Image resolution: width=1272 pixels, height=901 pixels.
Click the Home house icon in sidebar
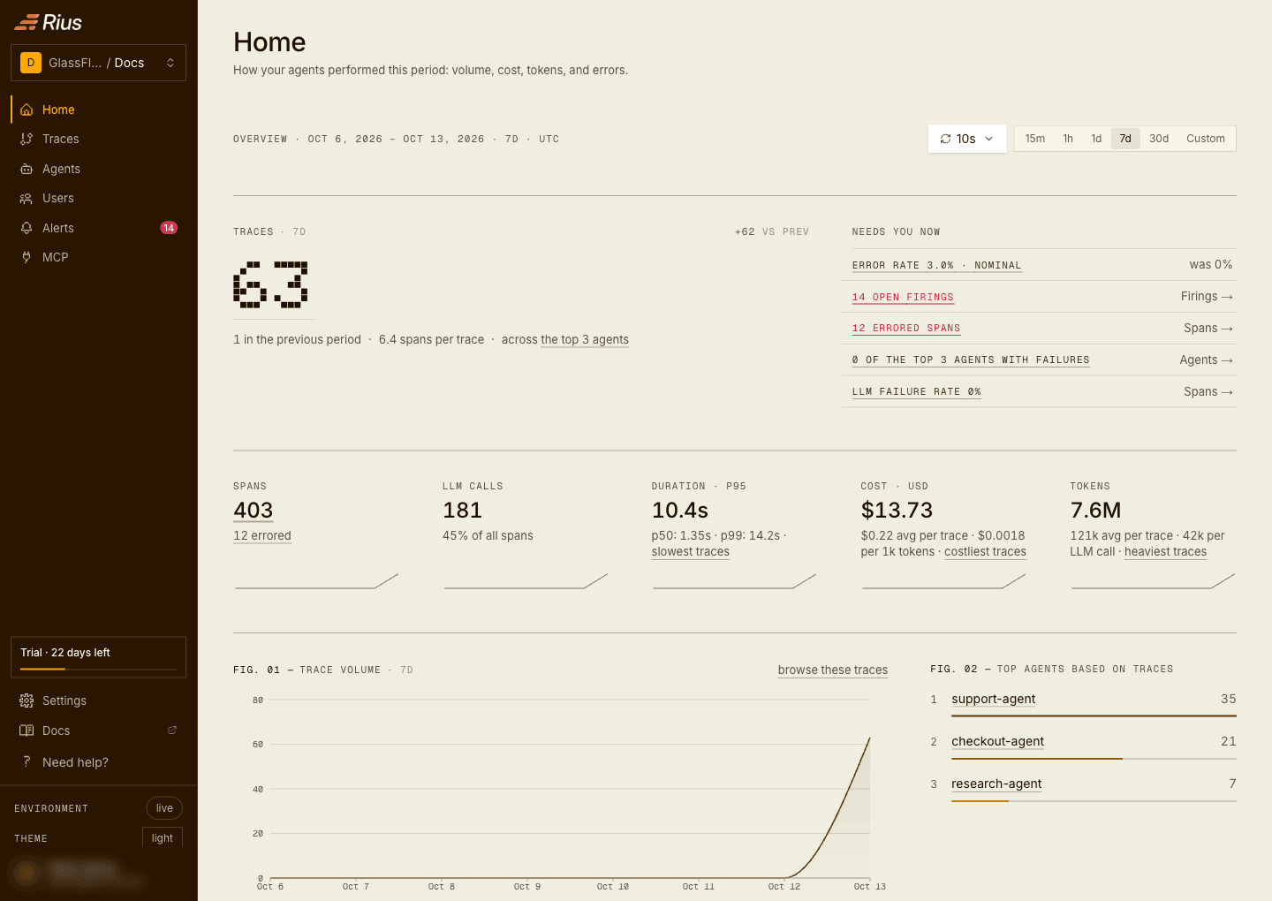click(x=26, y=110)
